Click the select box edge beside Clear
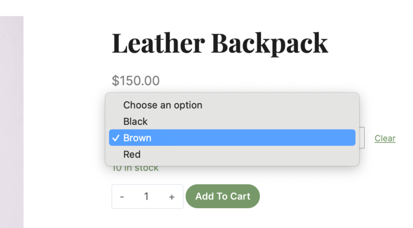The height and width of the screenshot is (228, 413). pos(362,138)
